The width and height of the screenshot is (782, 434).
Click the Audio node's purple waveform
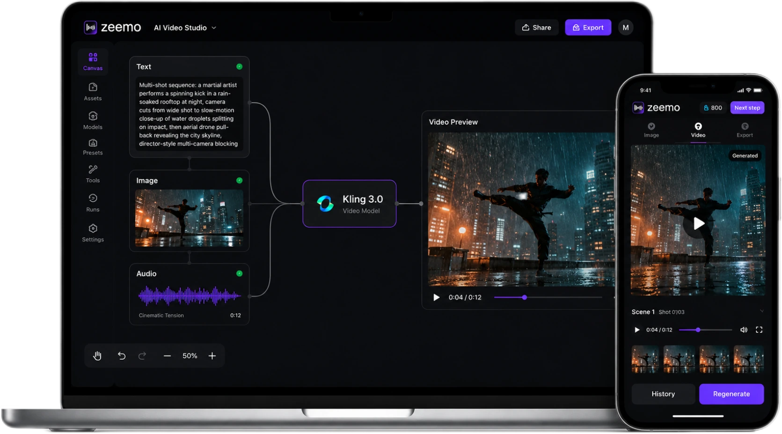190,296
